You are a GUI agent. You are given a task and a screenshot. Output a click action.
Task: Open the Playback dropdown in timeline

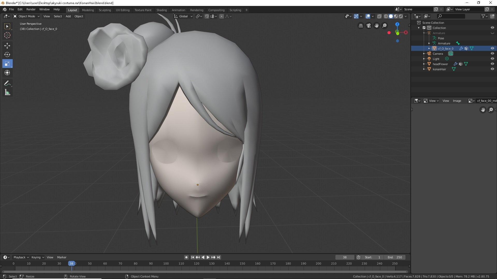click(x=21, y=257)
